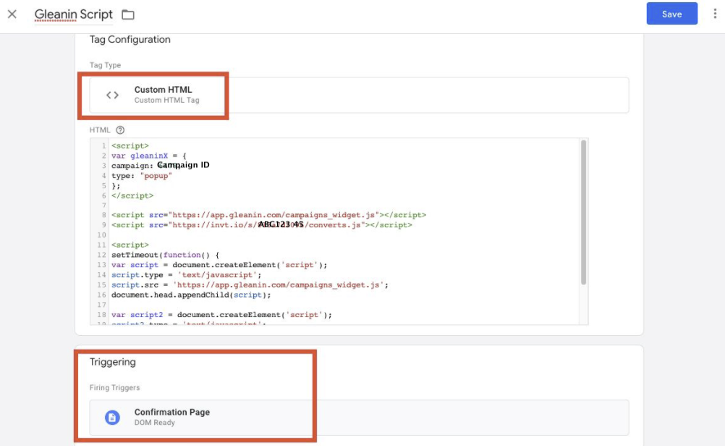Select the Custom HTML tag type card
The width and height of the screenshot is (725, 446).
(359, 95)
